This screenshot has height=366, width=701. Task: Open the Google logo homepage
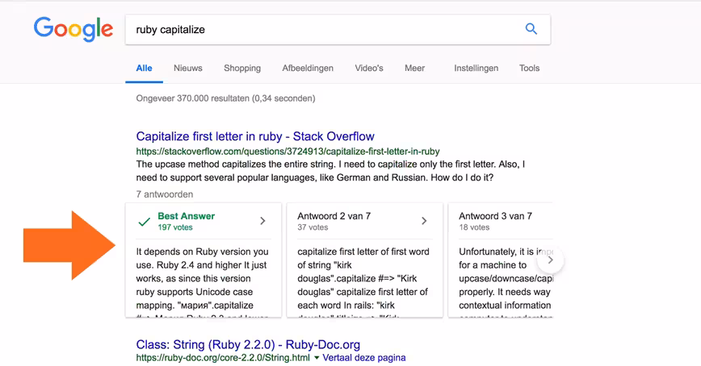tap(73, 29)
